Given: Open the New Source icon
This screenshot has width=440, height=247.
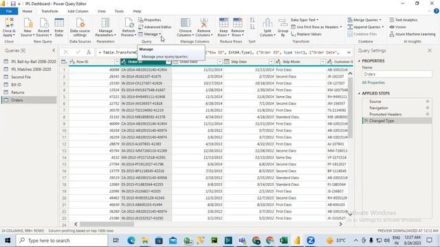Looking at the screenshot, I should click(x=27, y=23).
